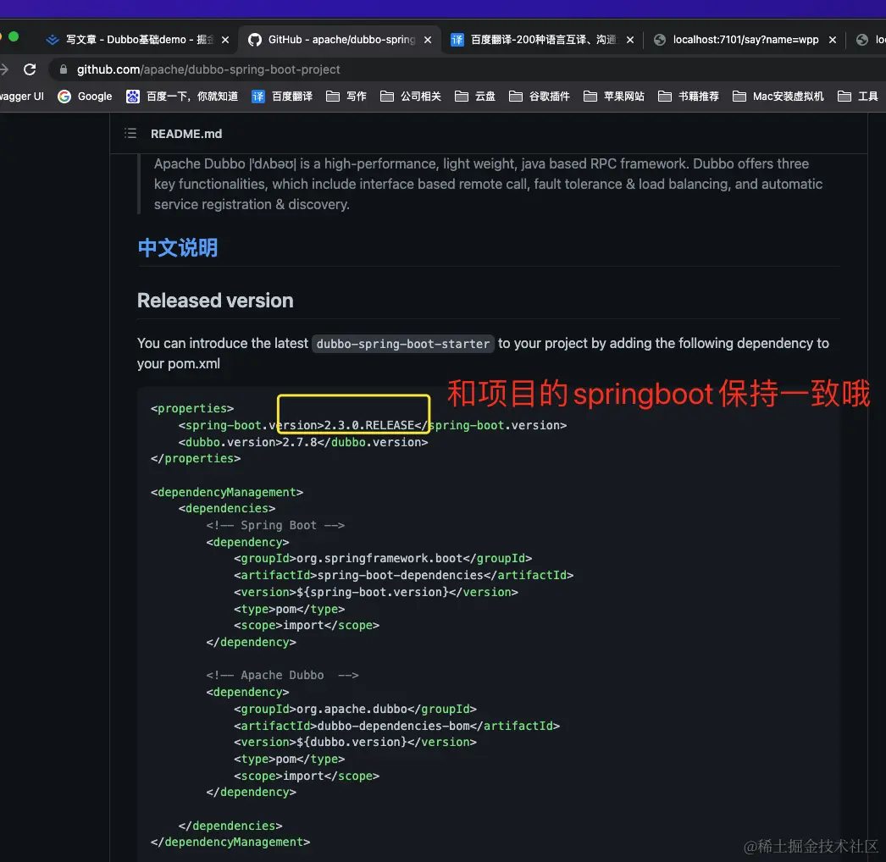Viewport: 886px width, 862px height.
Task: Expand the Mac安装虚拟机 bookmark folder
Action: click(x=778, y=96)
